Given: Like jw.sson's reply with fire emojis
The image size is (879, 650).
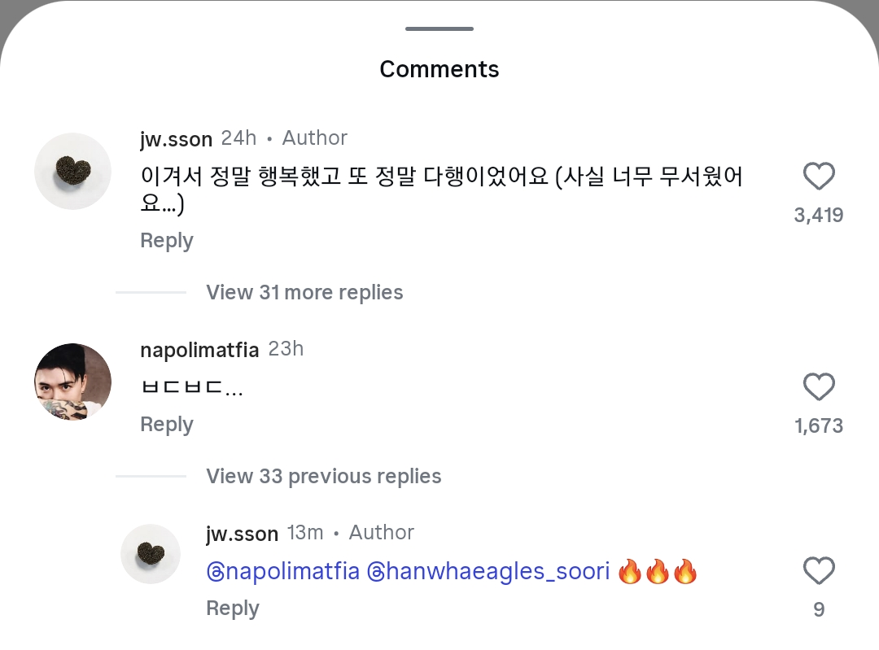Looking at the screenshot, I should pos(819,571).
